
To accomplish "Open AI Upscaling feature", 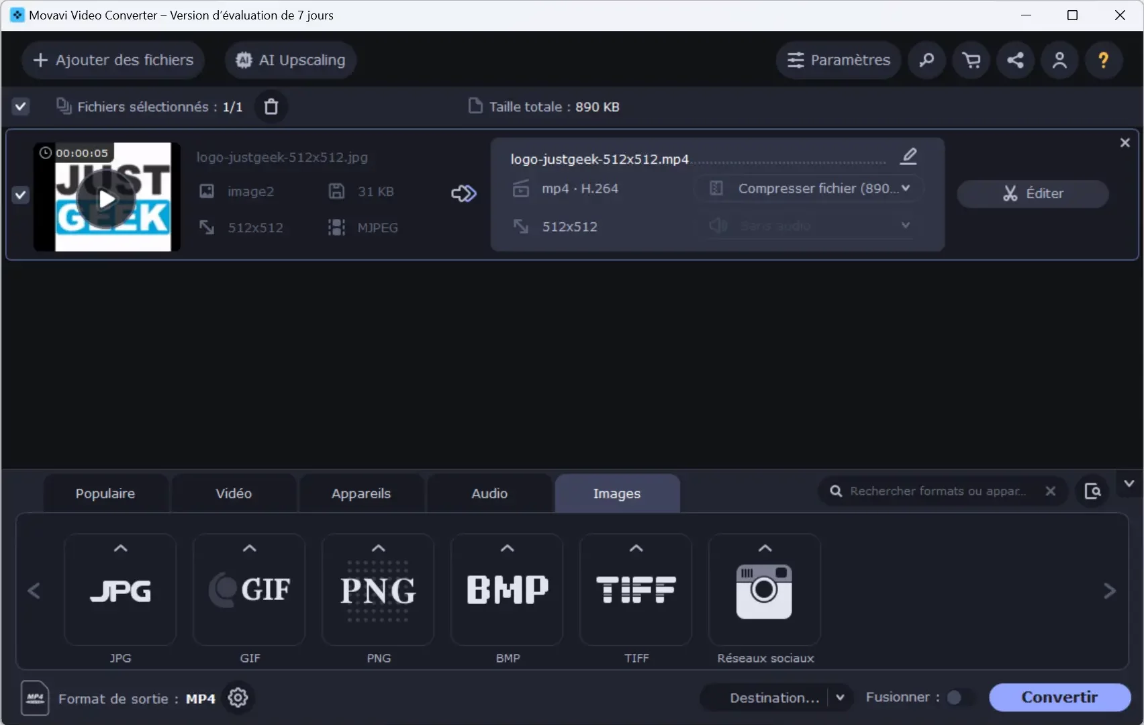I will coord(290,60).
